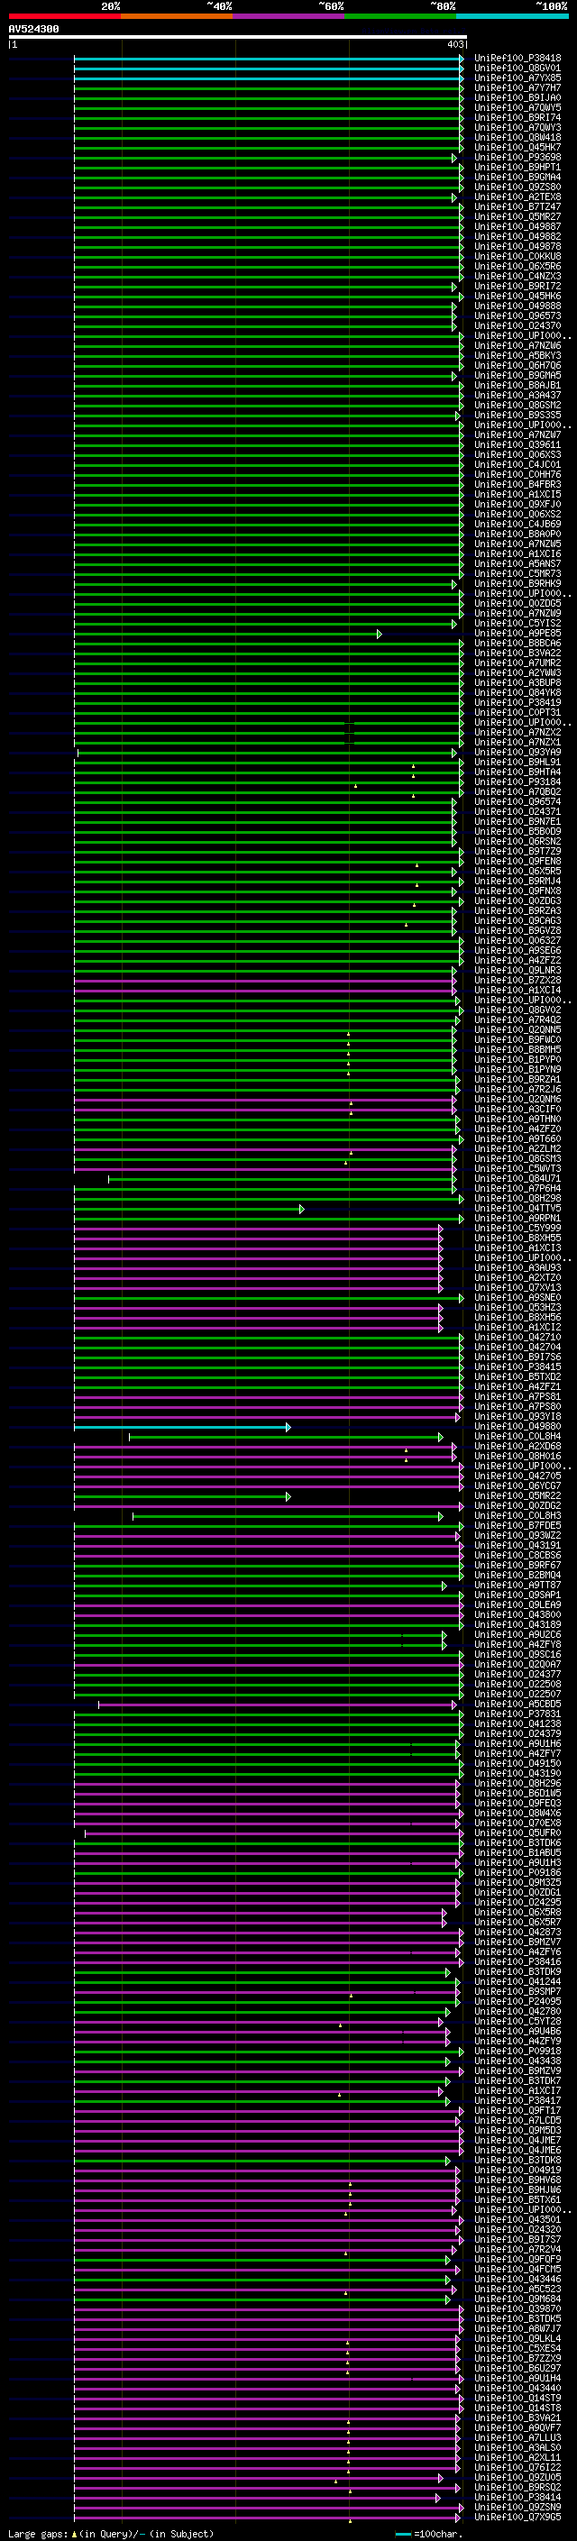Open hit UniRef100_Q4TTV5
Viewport: 577px width, 2541px height.
click(x=517, y=1209)
